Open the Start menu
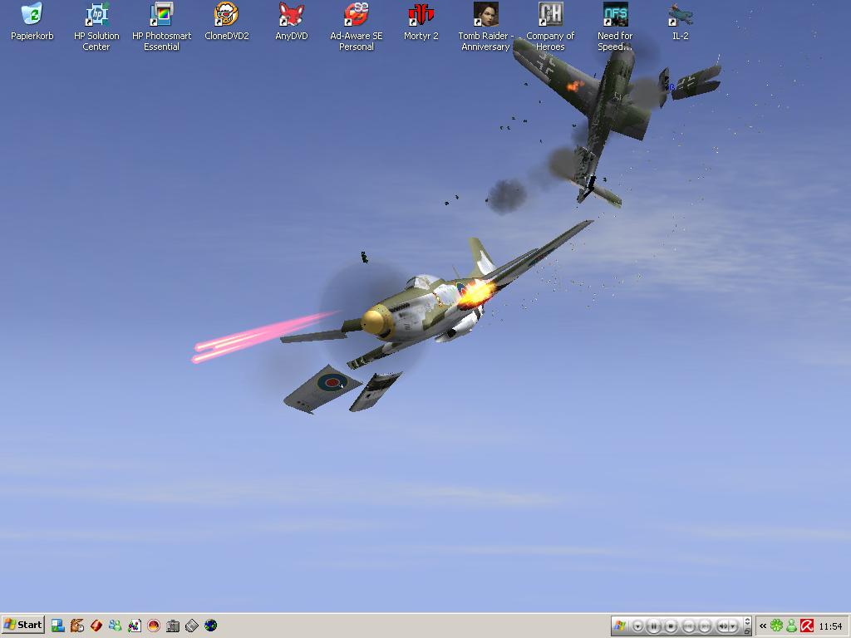Image resolution: width=851 pixels, height=638 pixels. click(x=22, y=625)
